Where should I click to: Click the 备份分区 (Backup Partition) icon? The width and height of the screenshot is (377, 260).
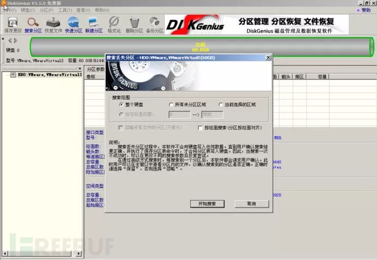155,25
